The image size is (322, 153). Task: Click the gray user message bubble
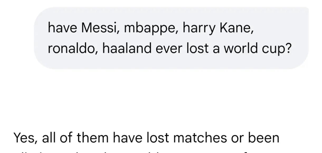pos(171,38)
